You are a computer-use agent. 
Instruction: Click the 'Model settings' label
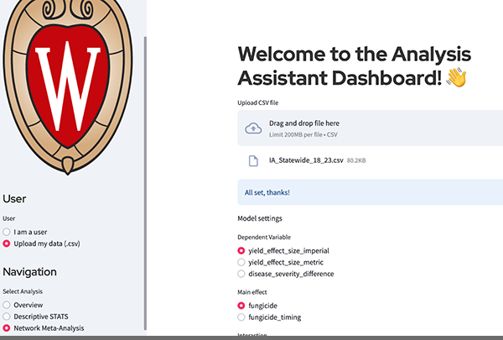[x=260, y=218]
